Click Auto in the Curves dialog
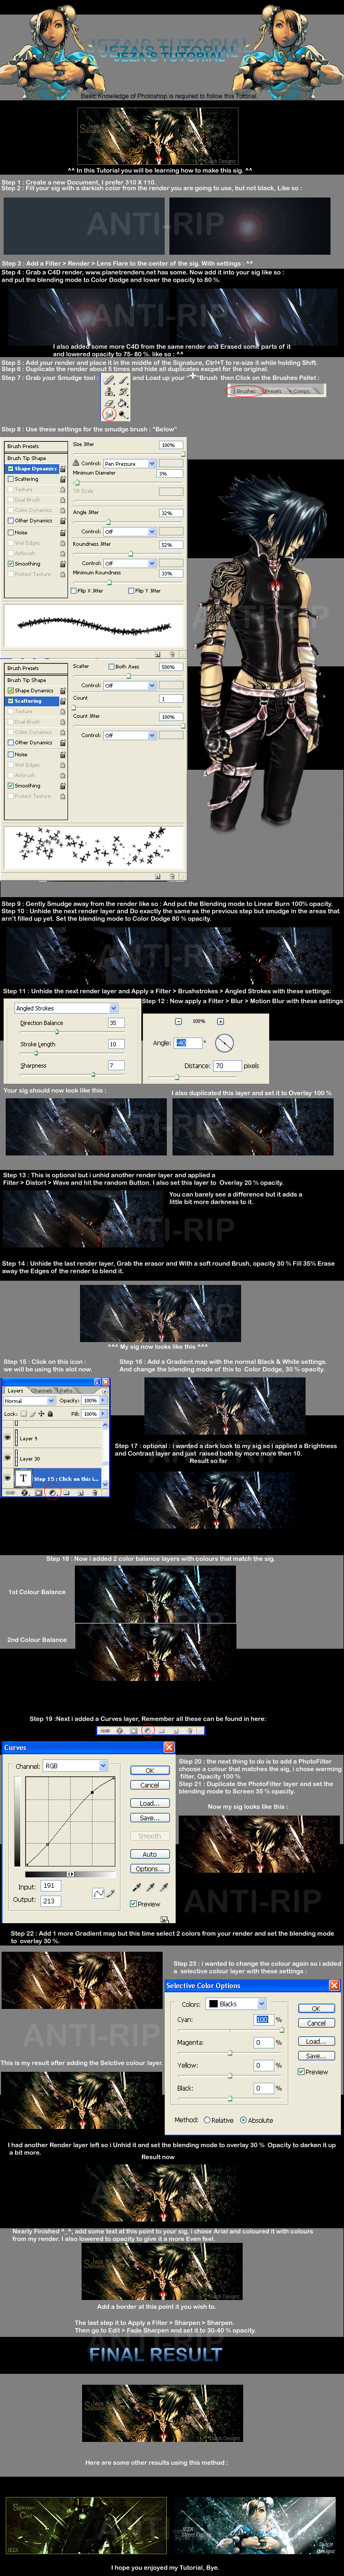344x2576 pixels. point(149,1853)
